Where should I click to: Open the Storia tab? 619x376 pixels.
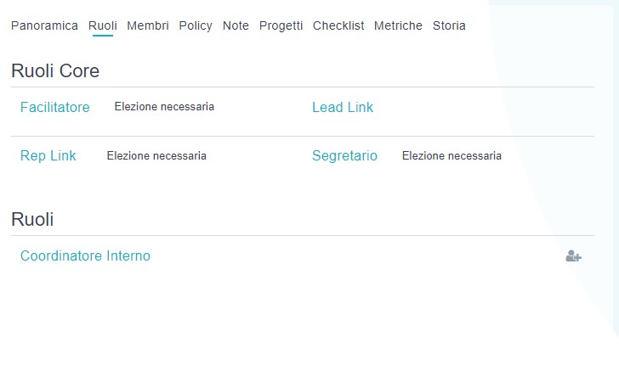pyautogui.click(x=449, y=26)
